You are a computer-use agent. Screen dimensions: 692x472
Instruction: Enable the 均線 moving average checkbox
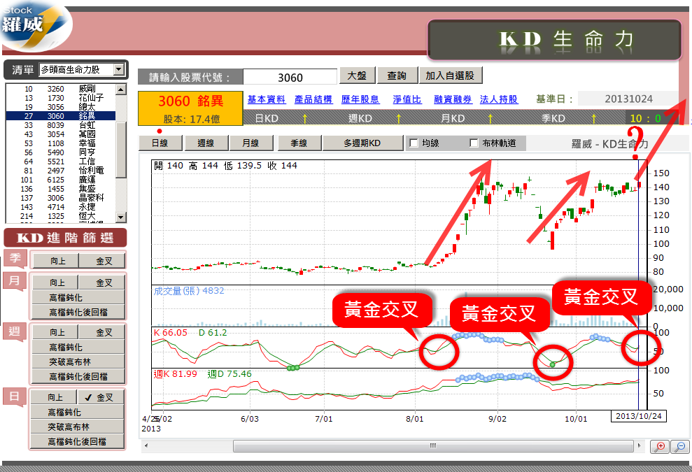tap(414, 143)
